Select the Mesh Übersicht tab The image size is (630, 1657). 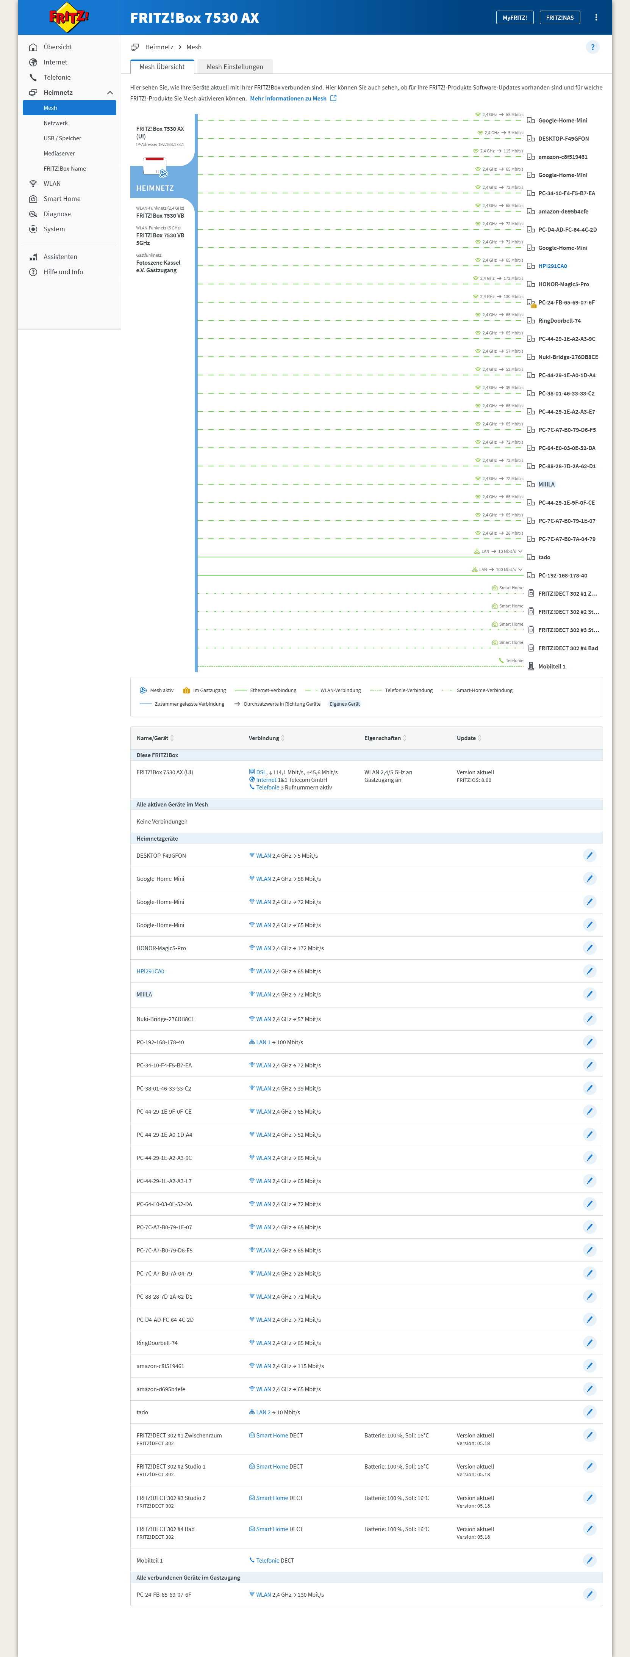click(162, 66)
